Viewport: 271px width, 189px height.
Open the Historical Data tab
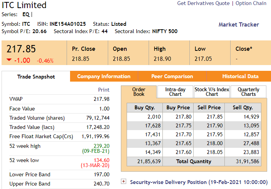(x=240, y=77)
